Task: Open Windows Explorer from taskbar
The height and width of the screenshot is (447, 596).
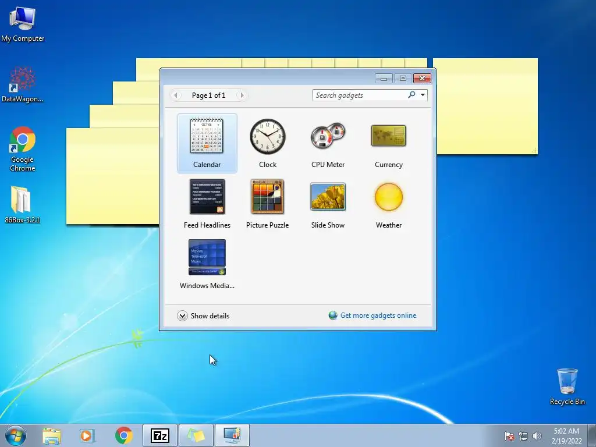Action: click(x=51, y=435)
